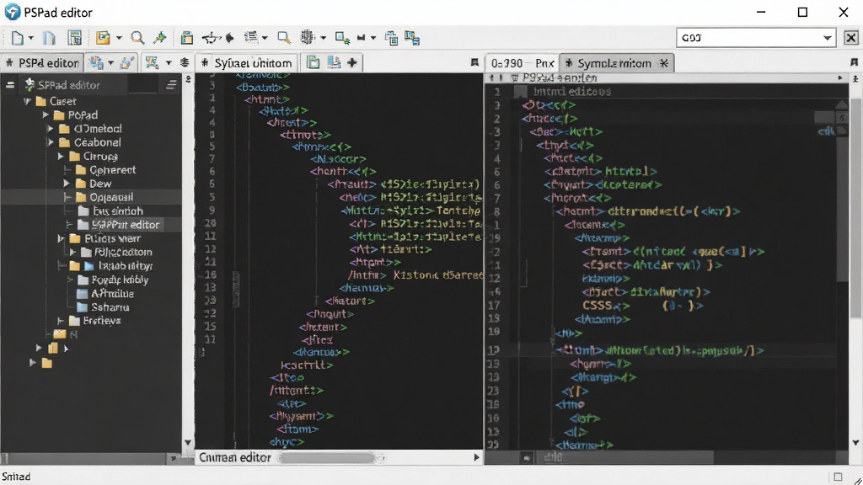Image resolution: width=863 pixels, height=485 pixels.
Task: Click the plus icon beside the Syñaeı uhitom tab
Action: [352, 62]
